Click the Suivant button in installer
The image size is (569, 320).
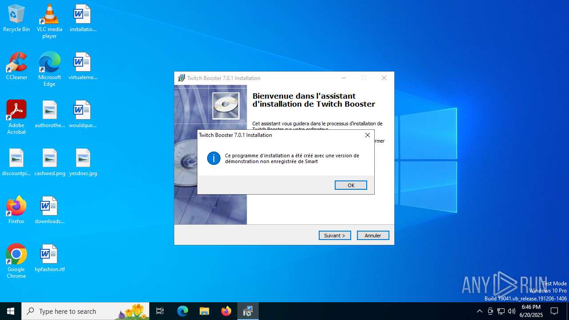[x=335, y=236]
